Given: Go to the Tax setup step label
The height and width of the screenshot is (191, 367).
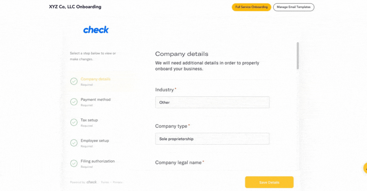Looking at the screenshot, I should pos(89,120).
